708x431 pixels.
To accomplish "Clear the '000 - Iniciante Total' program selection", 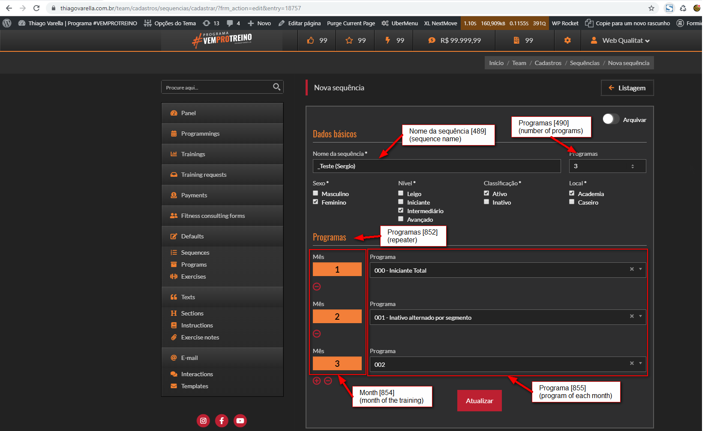I will (632, 269).
